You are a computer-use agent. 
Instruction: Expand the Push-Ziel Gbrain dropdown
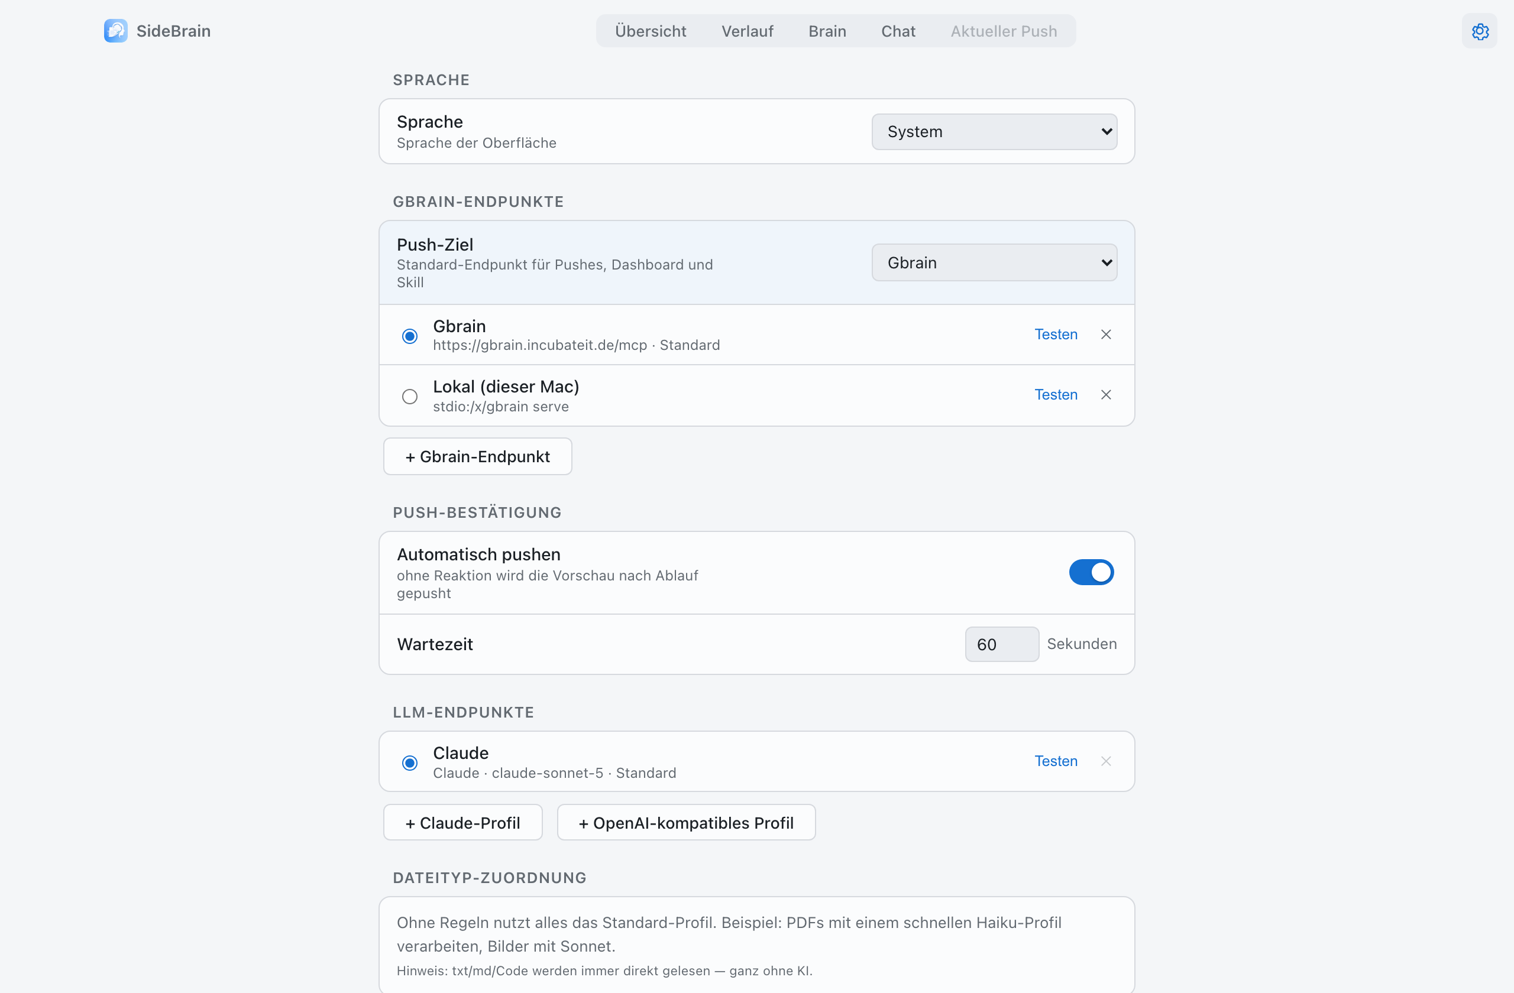(x=994, y=262)
